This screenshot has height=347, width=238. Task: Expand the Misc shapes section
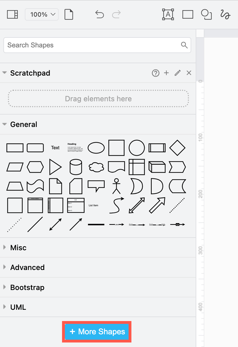(x=18, y=247)
